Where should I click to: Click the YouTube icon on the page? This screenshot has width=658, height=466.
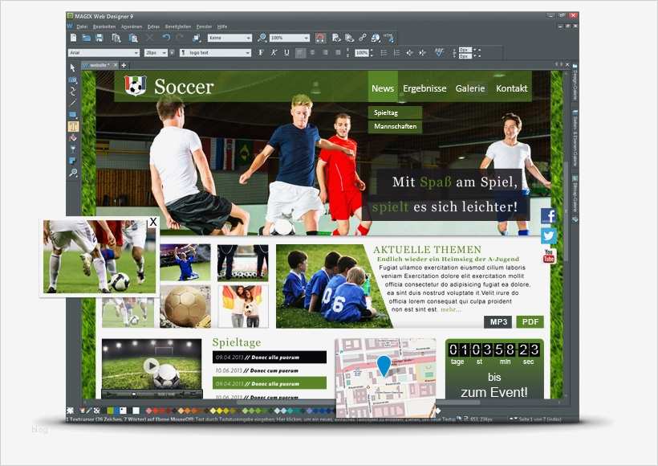[x=549, y=256]
